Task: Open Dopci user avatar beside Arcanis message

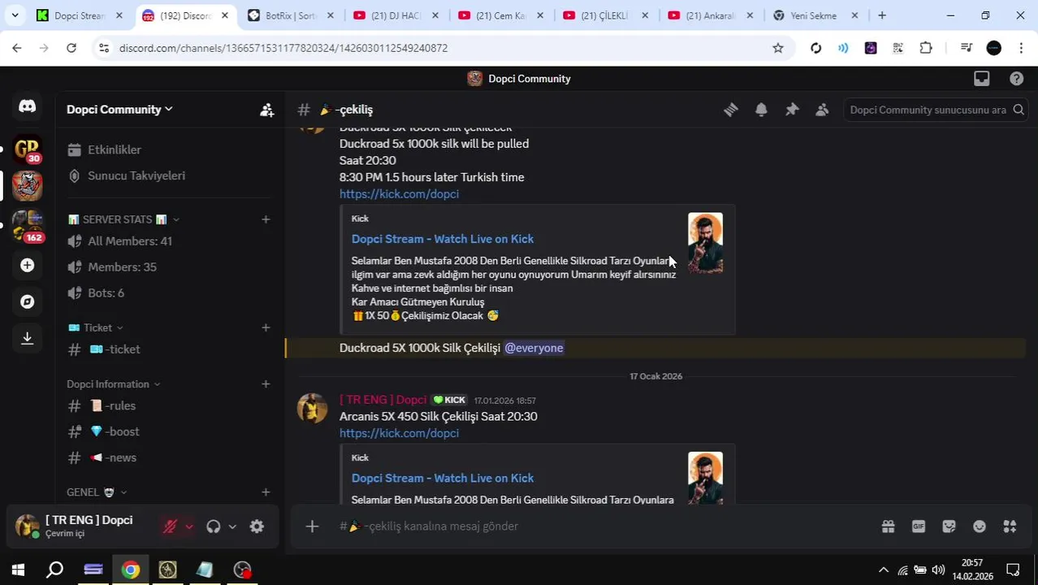Action: (312, 408)
